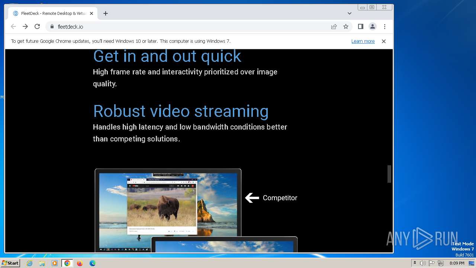This screenshot has height=268, width=476.
Task: Open the Learn more link
Action: tap(363, 41)
